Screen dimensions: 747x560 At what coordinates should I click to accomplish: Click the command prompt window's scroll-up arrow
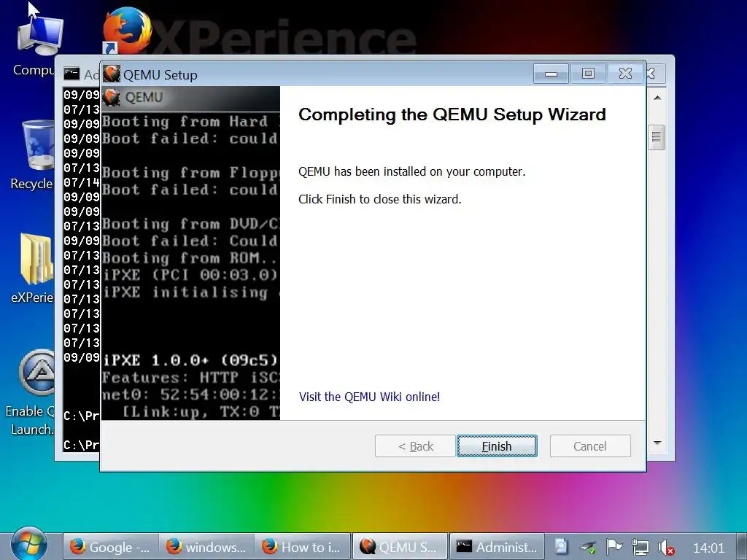click(657, 98)
